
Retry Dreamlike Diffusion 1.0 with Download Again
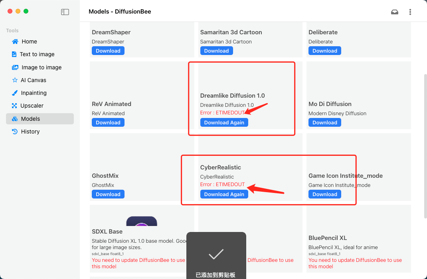click(224, 122)
